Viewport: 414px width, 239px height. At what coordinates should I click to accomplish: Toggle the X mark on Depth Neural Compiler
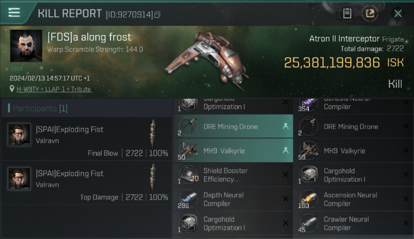(286, 199)
